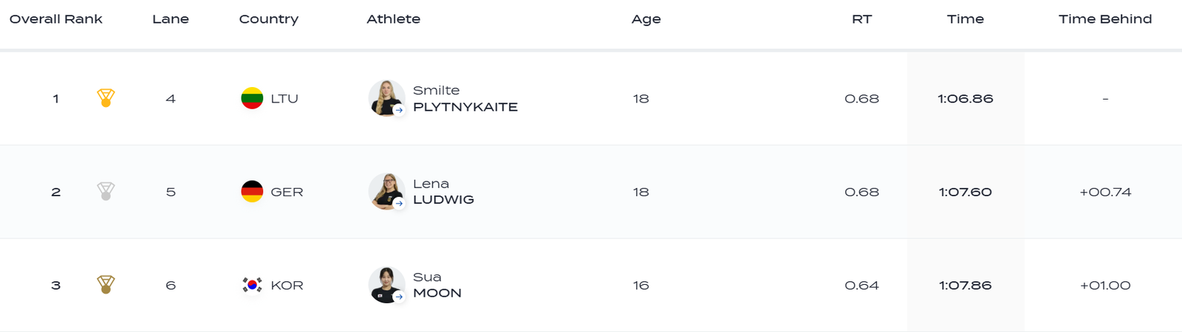The image size is (1182, 332).
Task: Click the Germany flag icon
Action: pos(252,192)
